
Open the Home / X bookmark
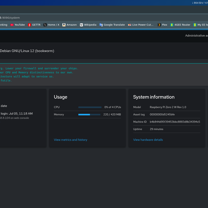point(51,25)
